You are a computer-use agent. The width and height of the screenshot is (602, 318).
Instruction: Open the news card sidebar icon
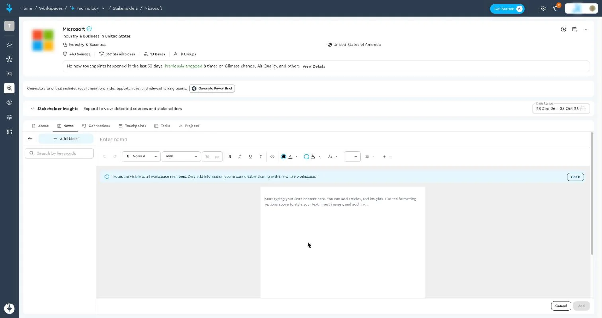tap(9, 74)
